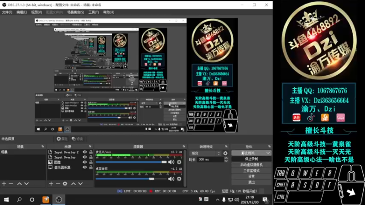The width and height of the screenshot is (365, 205).
Task: Pop out the 控件 dock panel
Action: pos(269,146)
